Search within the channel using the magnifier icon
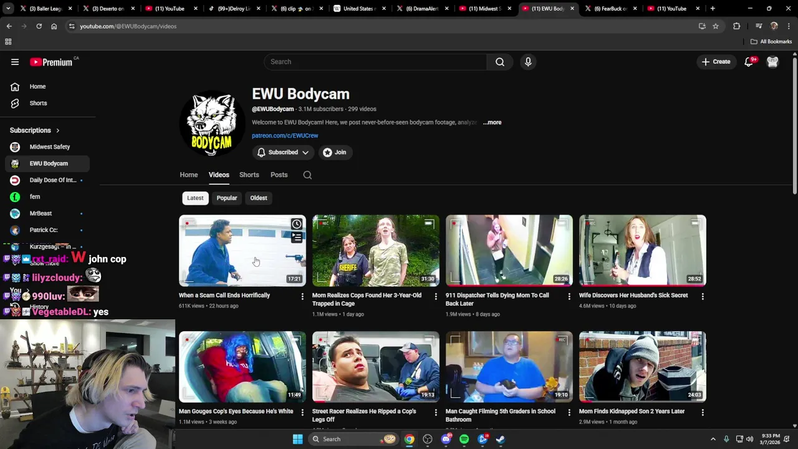Image resolution: width=798 pixels, height=449 pixels. coord(307,175)
